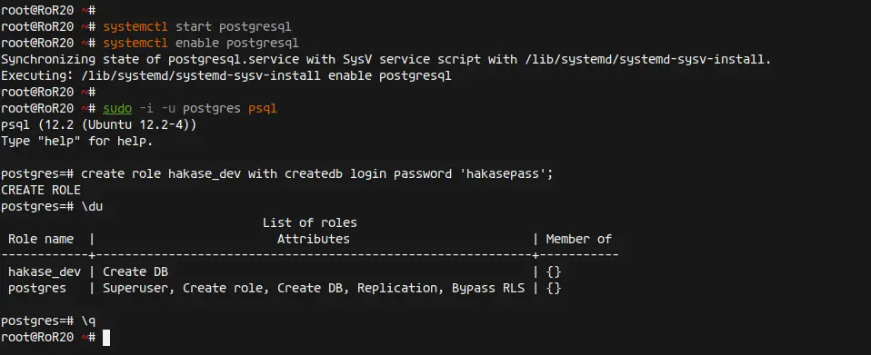The height and width of the screenshot is (355, 871).
Task: Click the 'psql (12.2 (Ubuntu 12.2-4))' version line
Action: click(x=99, y=124)
